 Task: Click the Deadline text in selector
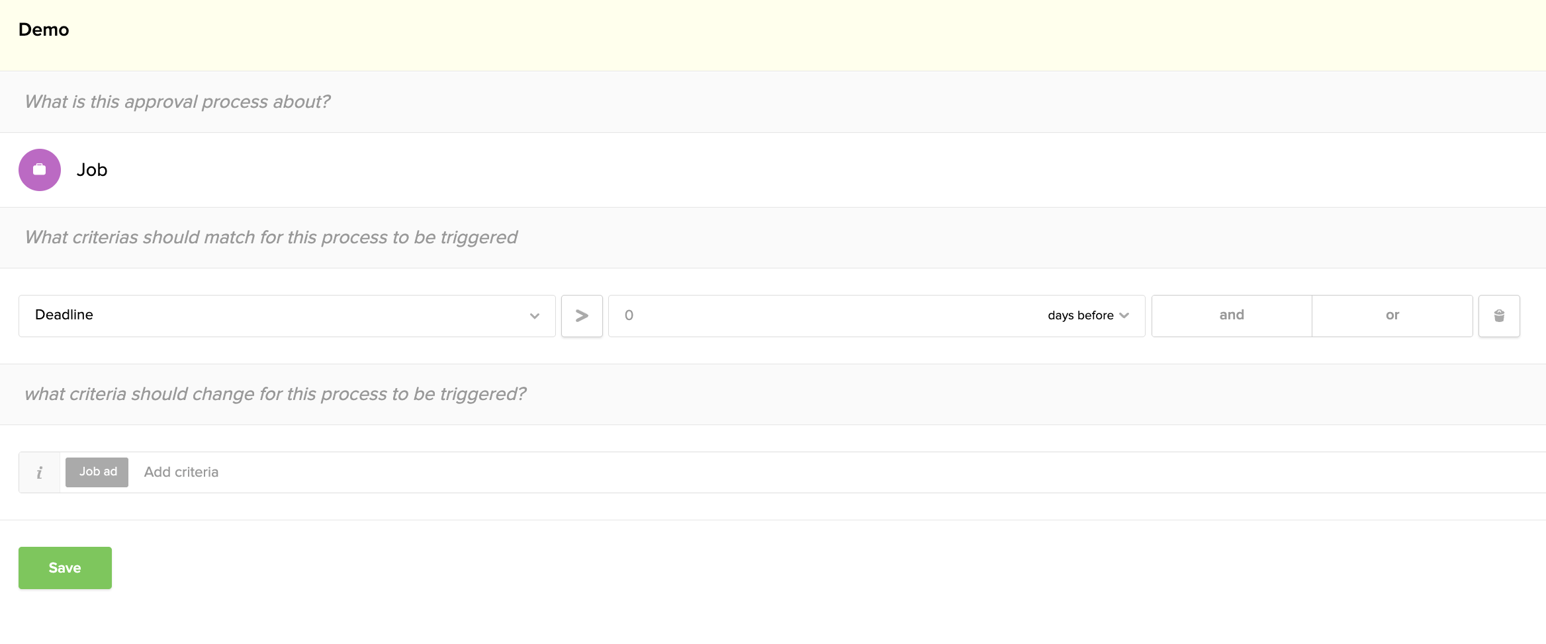(64, 315)
